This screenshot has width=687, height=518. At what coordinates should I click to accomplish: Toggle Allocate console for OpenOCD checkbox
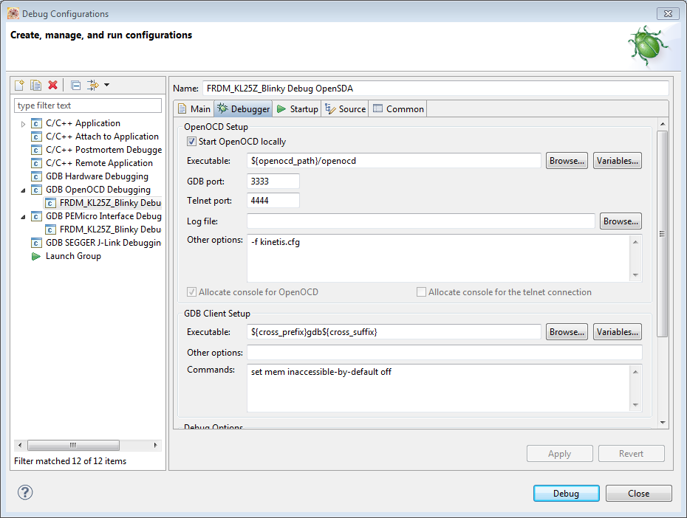click(192, 292)
